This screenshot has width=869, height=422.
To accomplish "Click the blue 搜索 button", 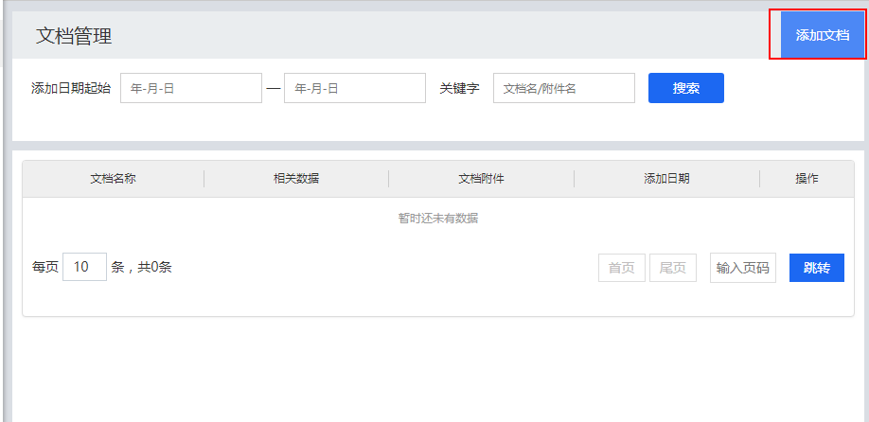I will [686, 88].
